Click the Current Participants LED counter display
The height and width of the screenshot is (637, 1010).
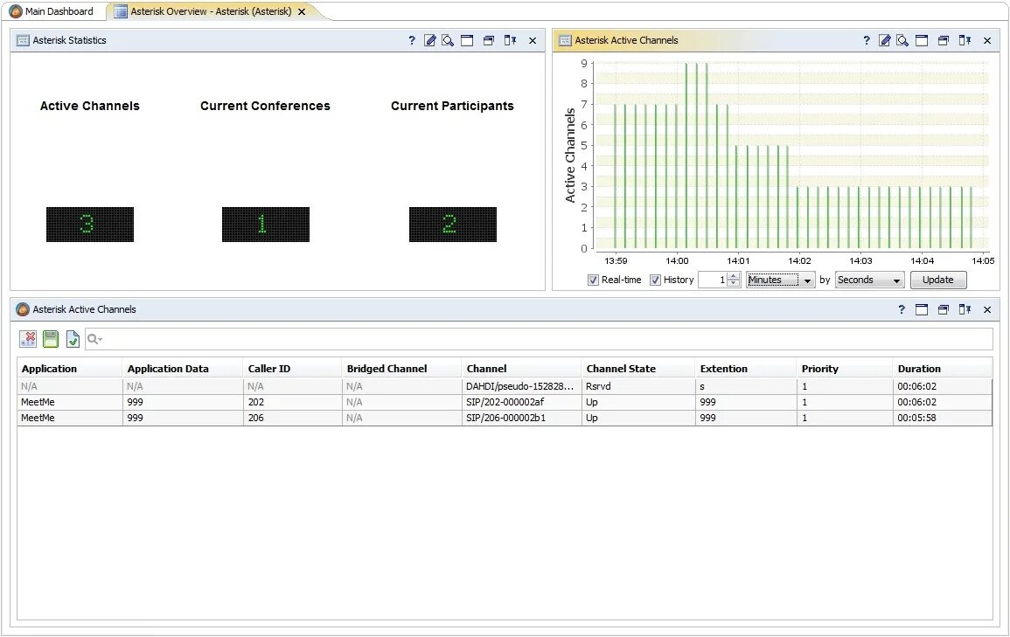click(x=453, y=225)
